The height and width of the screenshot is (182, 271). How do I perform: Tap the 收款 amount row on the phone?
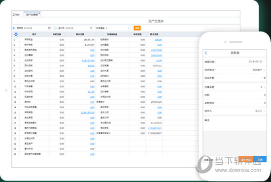click(x=235, y=95)
